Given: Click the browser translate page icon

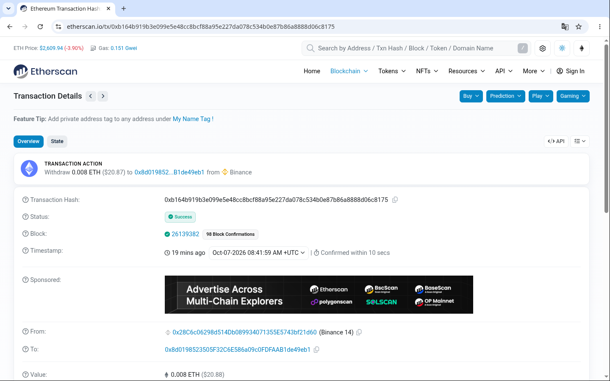Looking at the screenshot, I should 565,27.
